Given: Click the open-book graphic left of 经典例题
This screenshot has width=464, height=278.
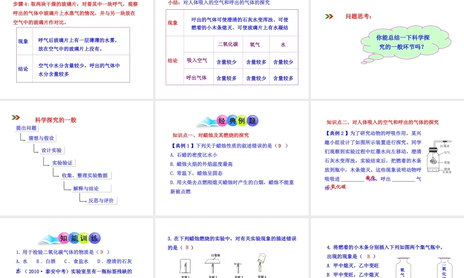Looking at the screenshot, I should 207,122.
